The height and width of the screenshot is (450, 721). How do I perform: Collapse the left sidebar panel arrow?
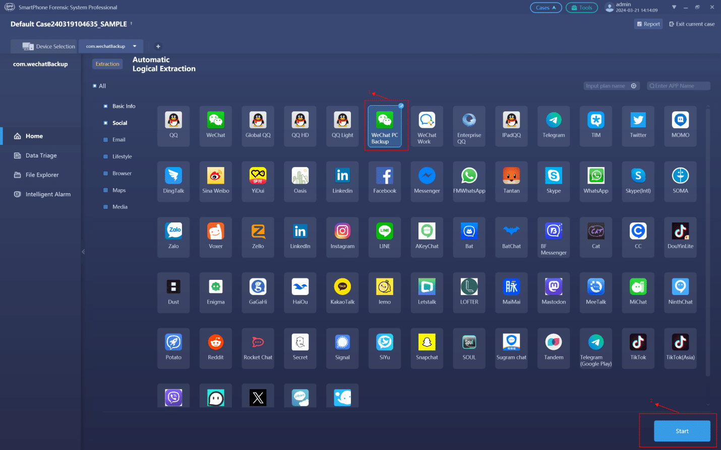(x=83, y=252)
